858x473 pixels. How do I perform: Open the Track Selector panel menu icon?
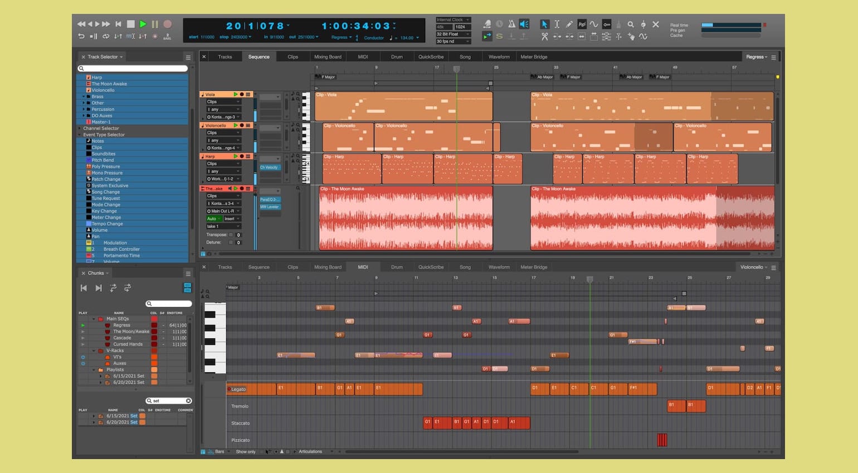click(188, 57)
